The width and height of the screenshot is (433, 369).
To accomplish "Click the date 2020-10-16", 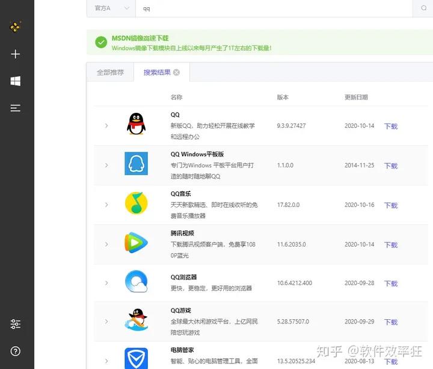I will pyautogui.click(x=359, y=205).
